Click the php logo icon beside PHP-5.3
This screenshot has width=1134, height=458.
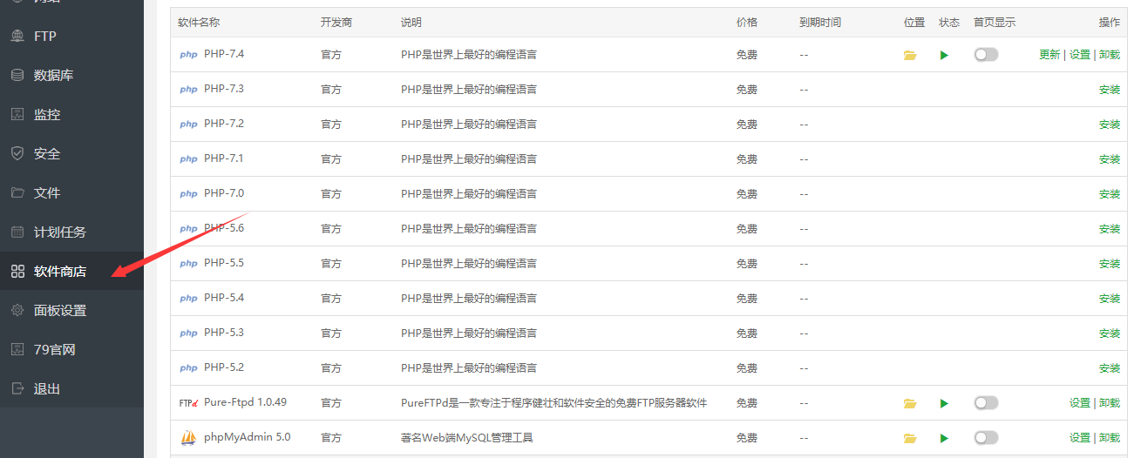(x=188, y=333)
